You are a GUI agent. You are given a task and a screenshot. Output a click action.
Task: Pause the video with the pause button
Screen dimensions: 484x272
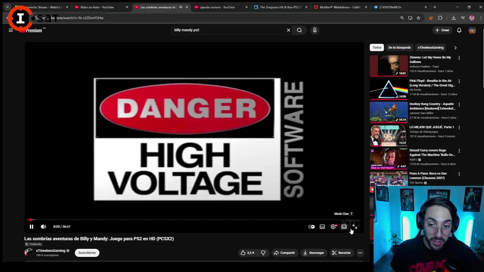click(31, 227)
